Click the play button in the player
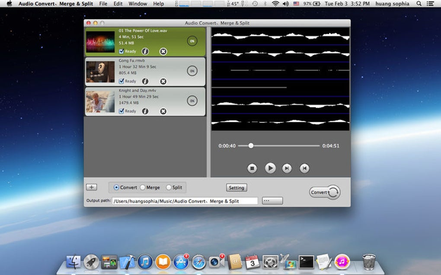This screenshot has height=275, width=441. coord(270,168)
